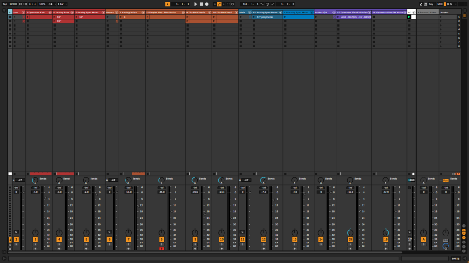The height and width of the screenshot is (263, 469).
Task: Click the Arrangement Record button
Action: (207, 4)
